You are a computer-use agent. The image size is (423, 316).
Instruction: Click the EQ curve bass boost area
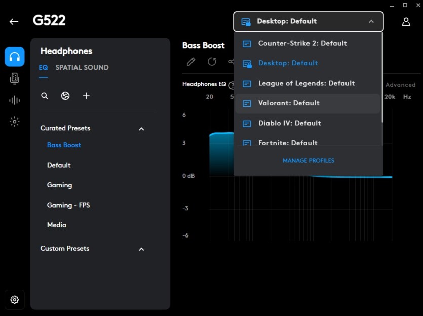[221, 154]
